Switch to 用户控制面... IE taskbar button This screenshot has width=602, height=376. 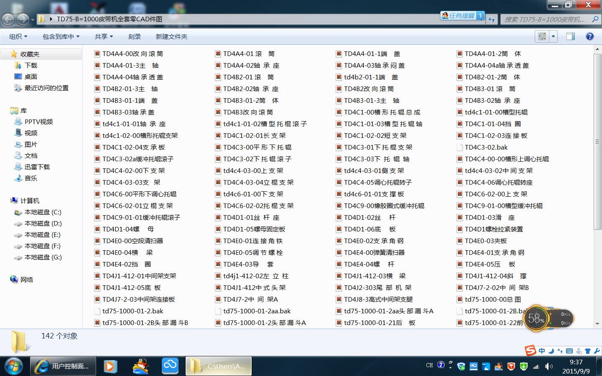pyautogui.click(x=63, y=366)
